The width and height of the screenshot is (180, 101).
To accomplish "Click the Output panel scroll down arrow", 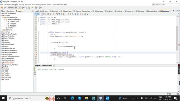I will click(179, 91).
